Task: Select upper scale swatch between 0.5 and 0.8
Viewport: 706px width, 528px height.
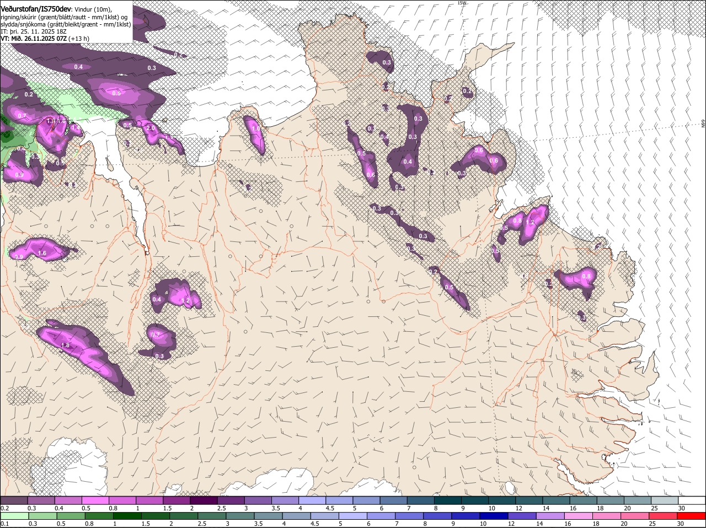Action: point(95,500)
